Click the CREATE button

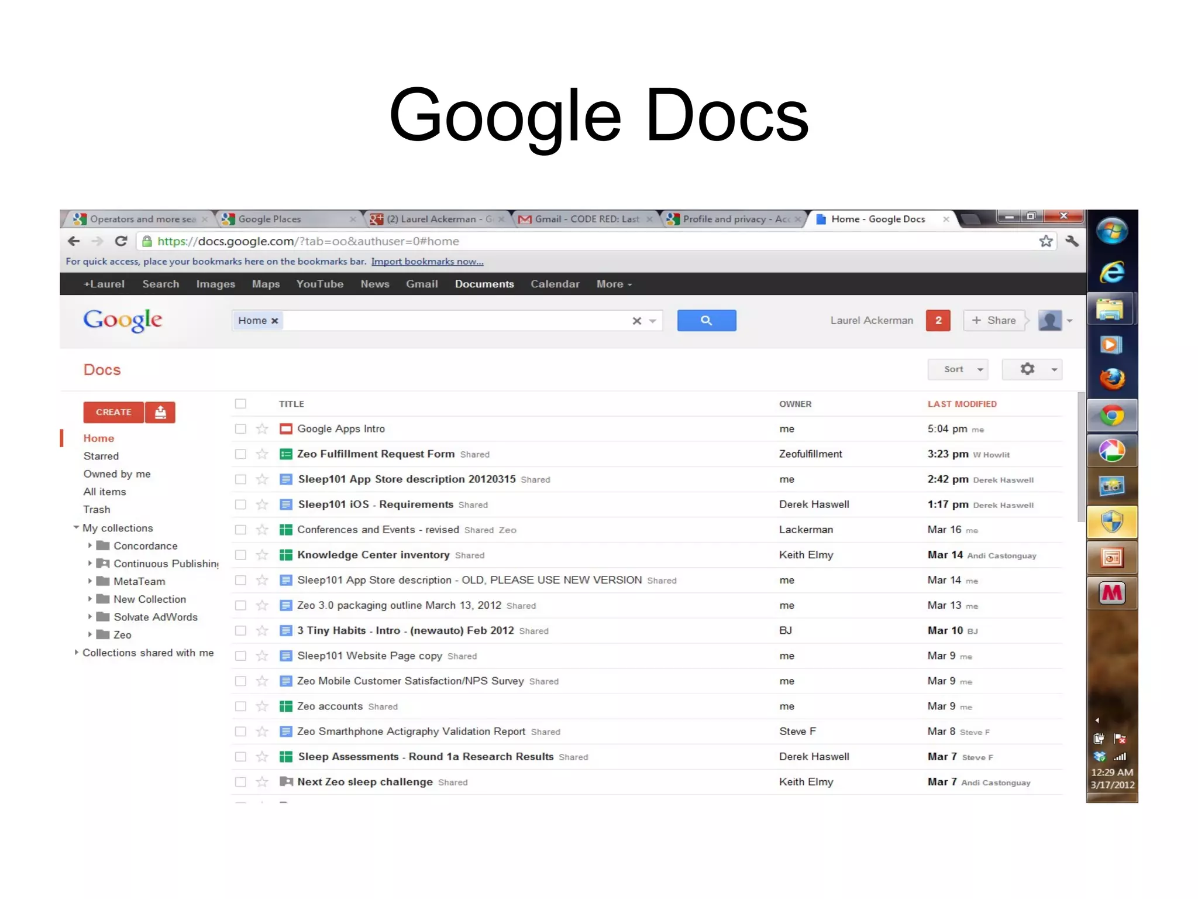[113, 413]
